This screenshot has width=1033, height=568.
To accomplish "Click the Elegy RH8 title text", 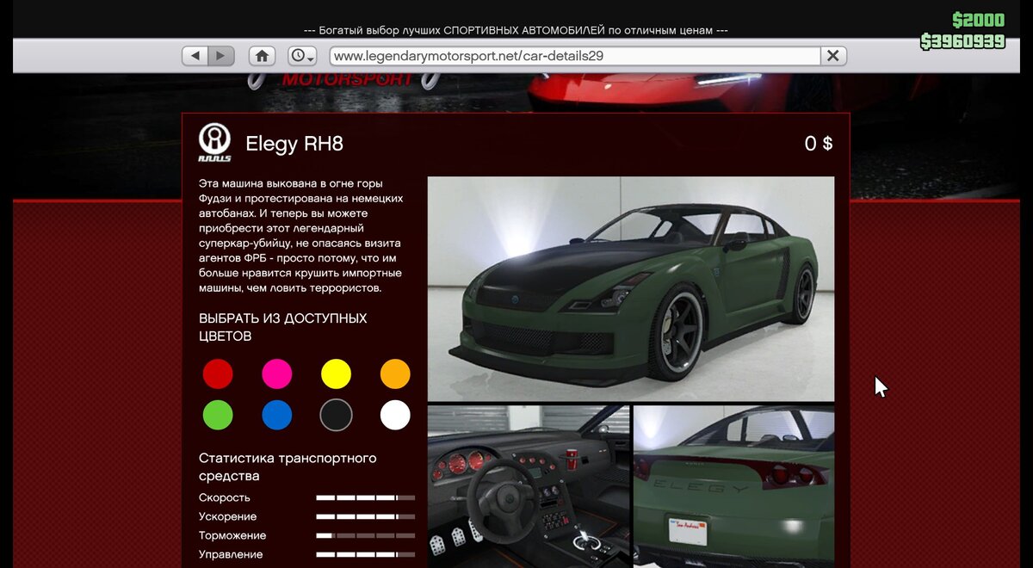I will click(x=294, y=144).
